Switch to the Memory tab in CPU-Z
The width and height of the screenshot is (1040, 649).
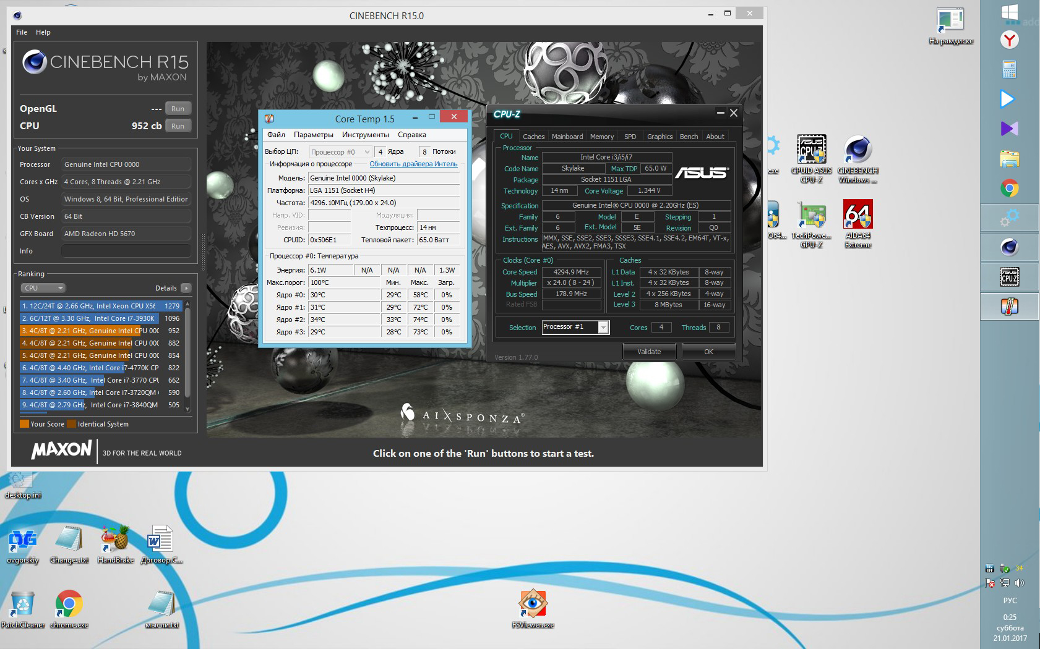coord(602,137)
